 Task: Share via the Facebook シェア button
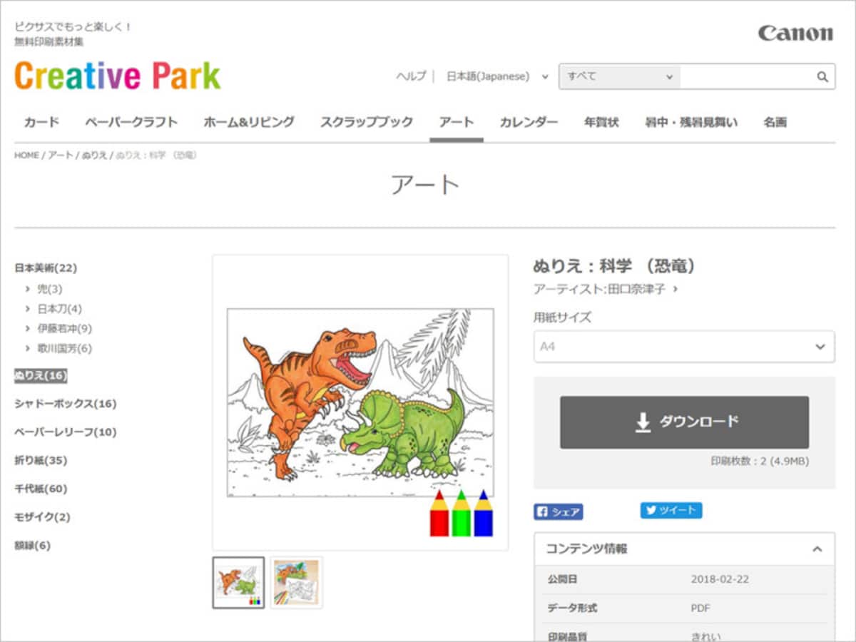click(558, 511)
